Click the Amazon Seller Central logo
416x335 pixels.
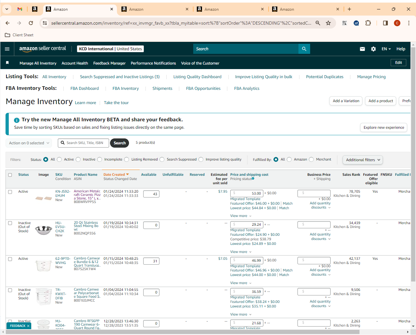(x=43, y=49)
